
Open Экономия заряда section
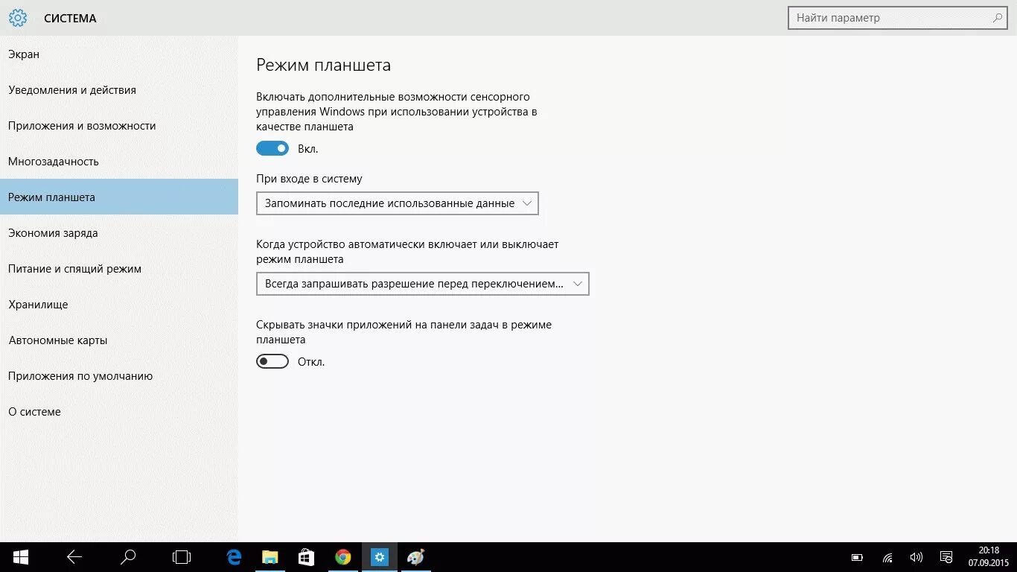pyautogui.click(x=119, y=232)
